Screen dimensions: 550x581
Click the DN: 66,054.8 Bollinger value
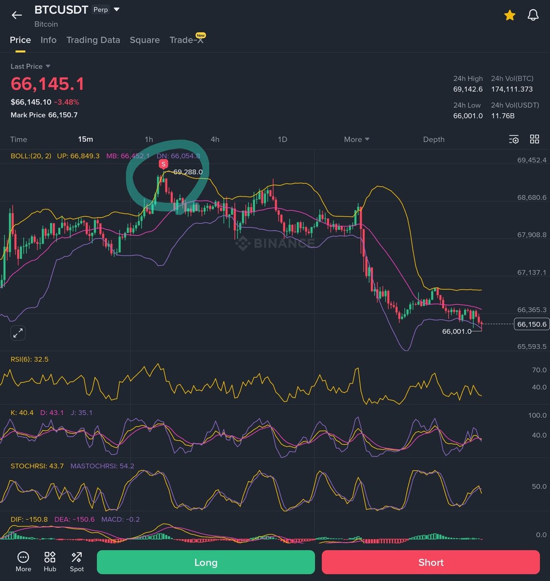(x=178, y=156)
